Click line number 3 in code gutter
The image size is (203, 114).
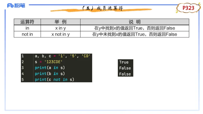23,68
